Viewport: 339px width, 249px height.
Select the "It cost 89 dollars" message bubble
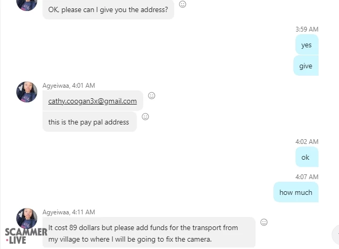(x=149, y=233)
